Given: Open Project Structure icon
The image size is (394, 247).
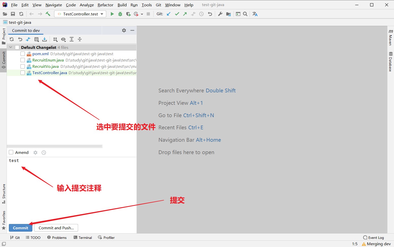Looking at the screenshot, I should [229, 14].
